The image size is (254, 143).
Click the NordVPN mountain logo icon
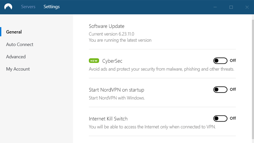pos(8,7)
